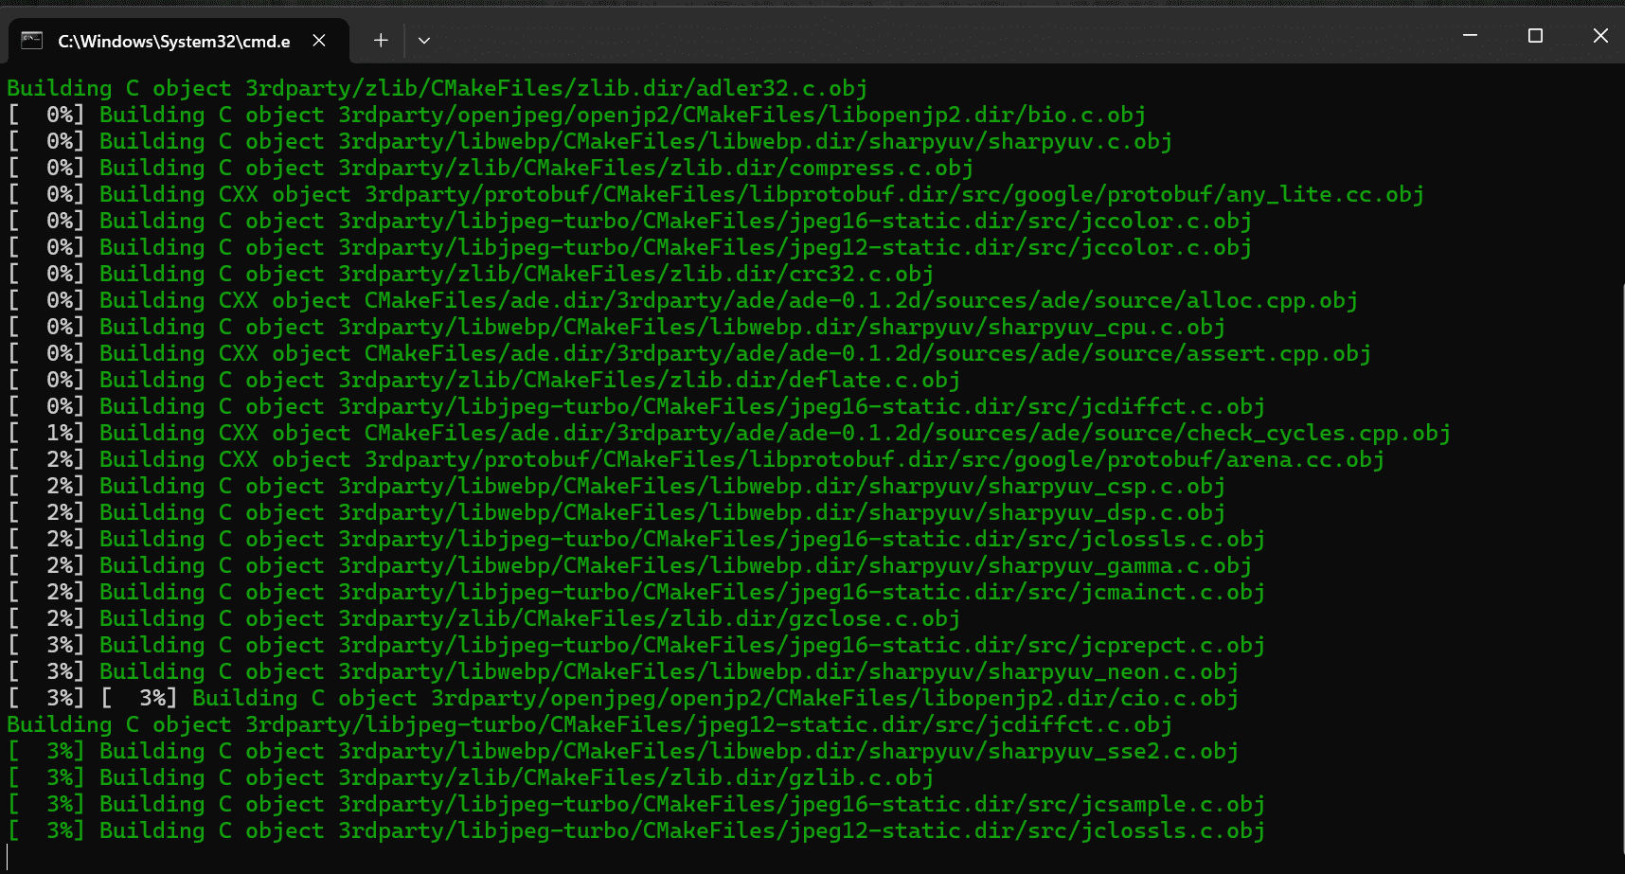Click the check_cycles.cpp.obj line
The width and height of the screenshot is (1625, 874).
(x=729, y=433)
